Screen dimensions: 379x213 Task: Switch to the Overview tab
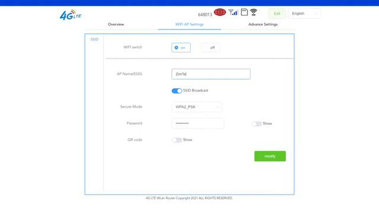point(116,24)
